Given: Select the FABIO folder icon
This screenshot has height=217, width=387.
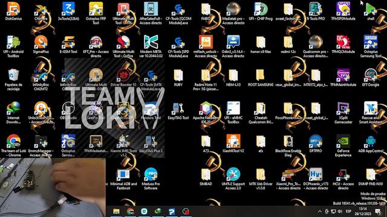Looking at the screenshot, I should point(206,10).
